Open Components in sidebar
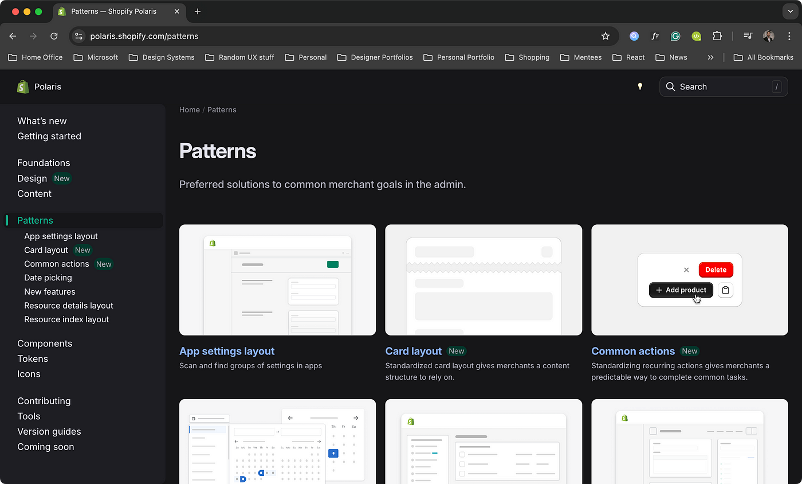 (x=45, y=344)
